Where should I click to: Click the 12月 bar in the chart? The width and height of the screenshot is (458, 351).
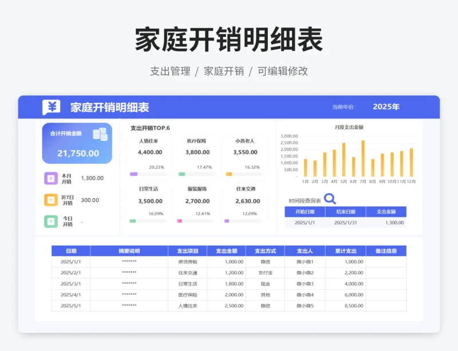point(411,163)
